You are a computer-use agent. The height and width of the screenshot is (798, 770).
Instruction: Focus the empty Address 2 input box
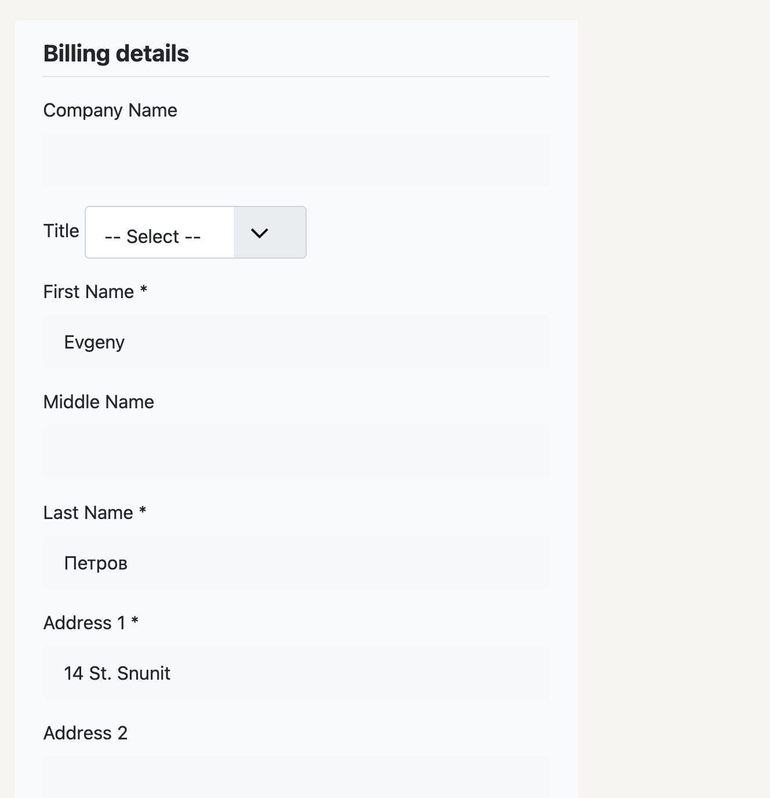(x=296, y=777)
